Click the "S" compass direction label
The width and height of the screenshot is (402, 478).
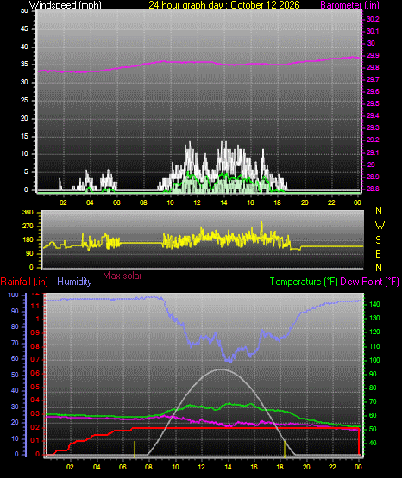(378, 240)
